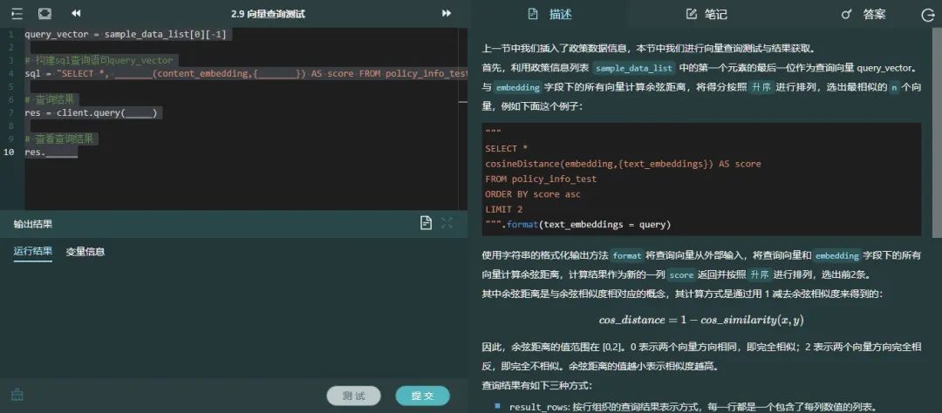Switch to the 笔记 notes tab
Viewport: 942px width, 413px height.
[707, 14]
